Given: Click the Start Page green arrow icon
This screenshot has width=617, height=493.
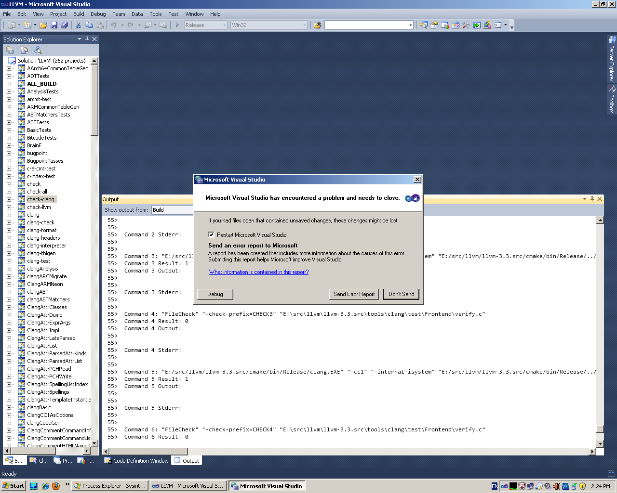Looking at the screenshot, I should click(477, 25).
